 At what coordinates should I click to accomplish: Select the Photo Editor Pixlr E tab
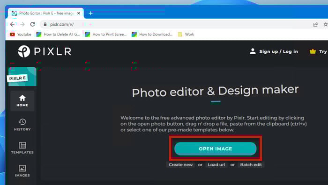tap(46, 13)
